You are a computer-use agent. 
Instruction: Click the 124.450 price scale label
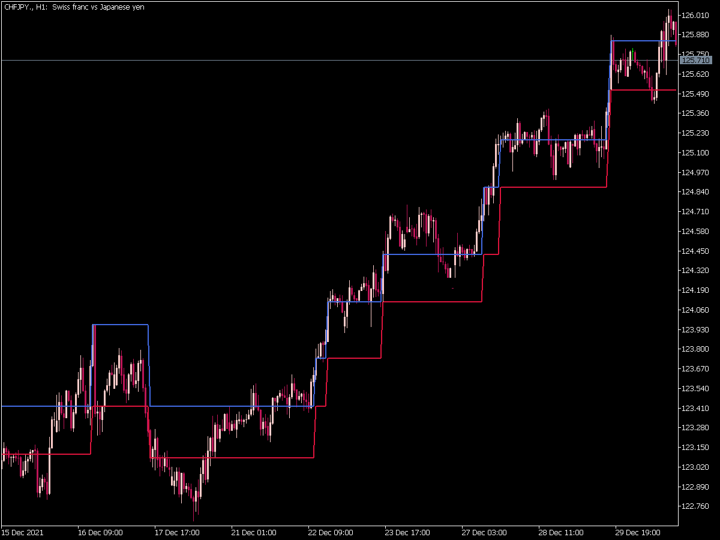click(696, 251)
